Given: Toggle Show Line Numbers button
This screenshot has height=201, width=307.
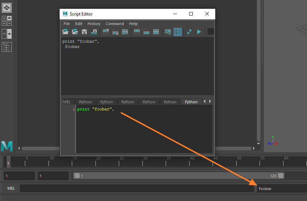Looking at the screenshot, I should (x=177, y=32).
